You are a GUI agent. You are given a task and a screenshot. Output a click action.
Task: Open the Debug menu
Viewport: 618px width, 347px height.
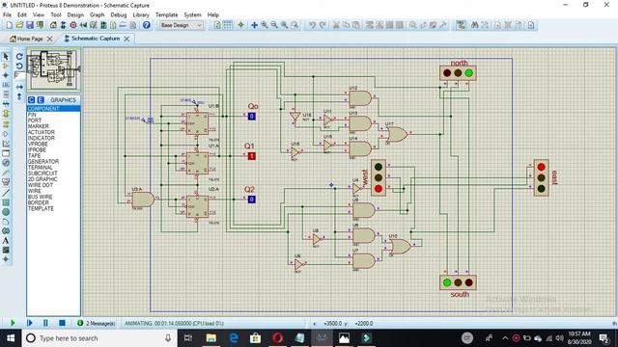118,15
